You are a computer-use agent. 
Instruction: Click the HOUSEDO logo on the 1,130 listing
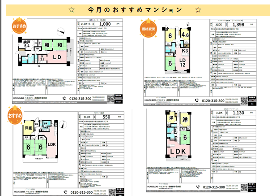coord(153,187)
